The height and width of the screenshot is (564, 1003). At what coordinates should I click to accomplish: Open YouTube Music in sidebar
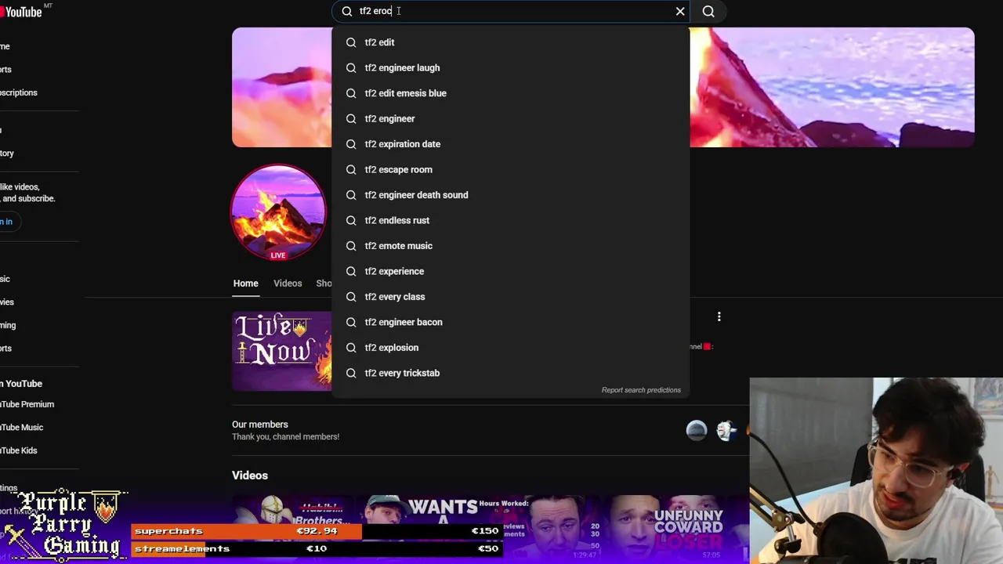21,427
